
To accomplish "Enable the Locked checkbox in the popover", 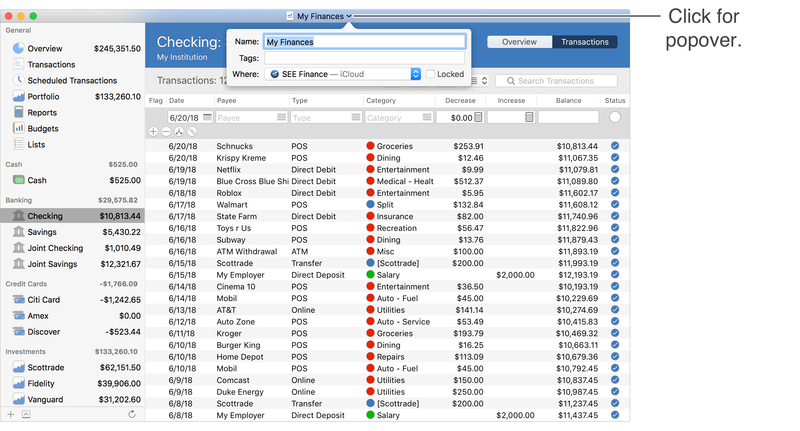I will point(430,74).
